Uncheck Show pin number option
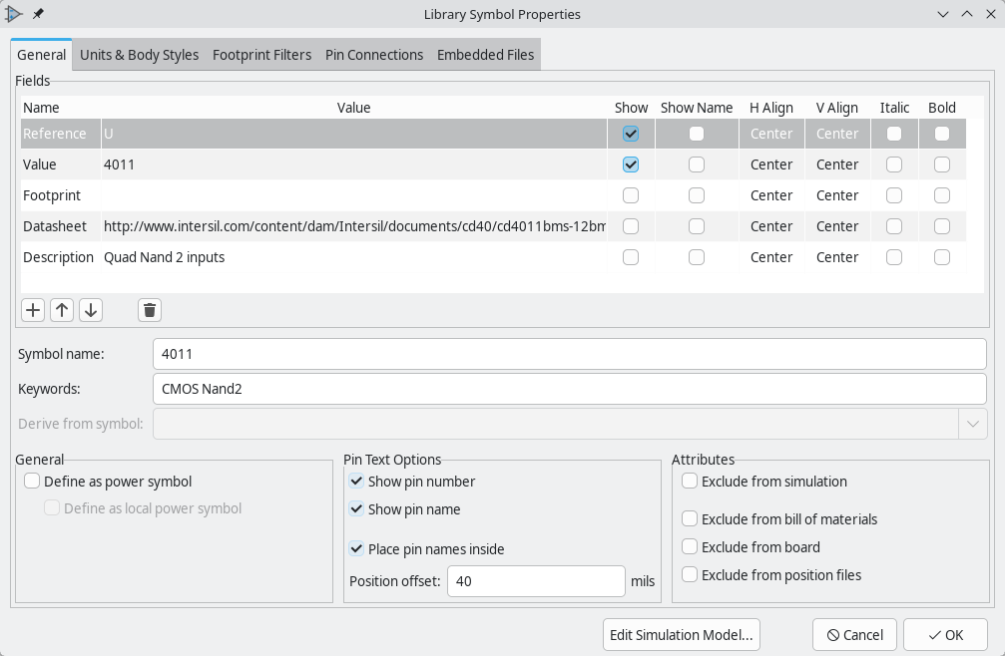Screen dimensions: 1005x656 pos(356,482)
